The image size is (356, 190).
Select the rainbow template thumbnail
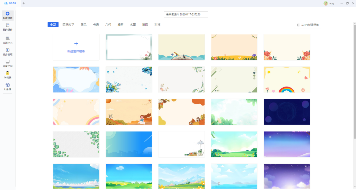(287, 80)
